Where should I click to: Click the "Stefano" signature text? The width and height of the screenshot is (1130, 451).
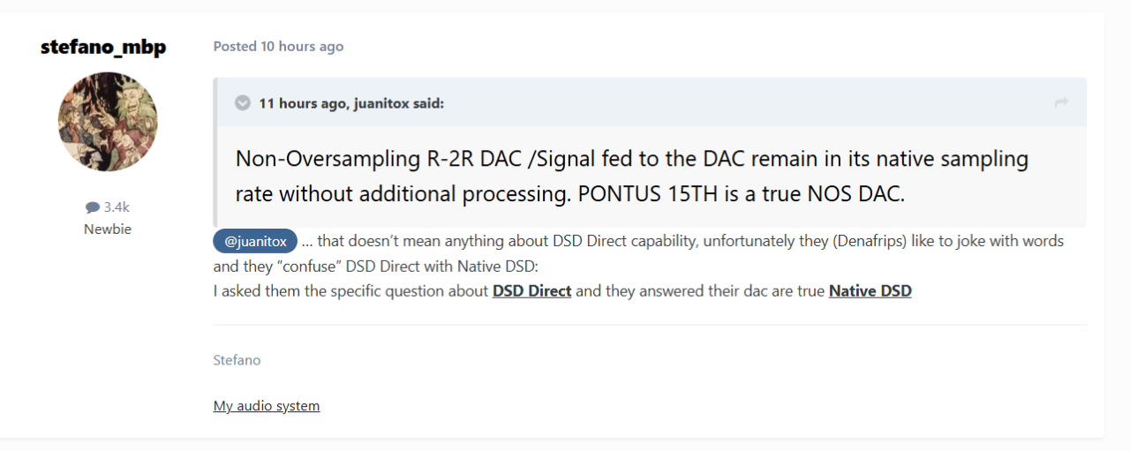click(237, 360)
